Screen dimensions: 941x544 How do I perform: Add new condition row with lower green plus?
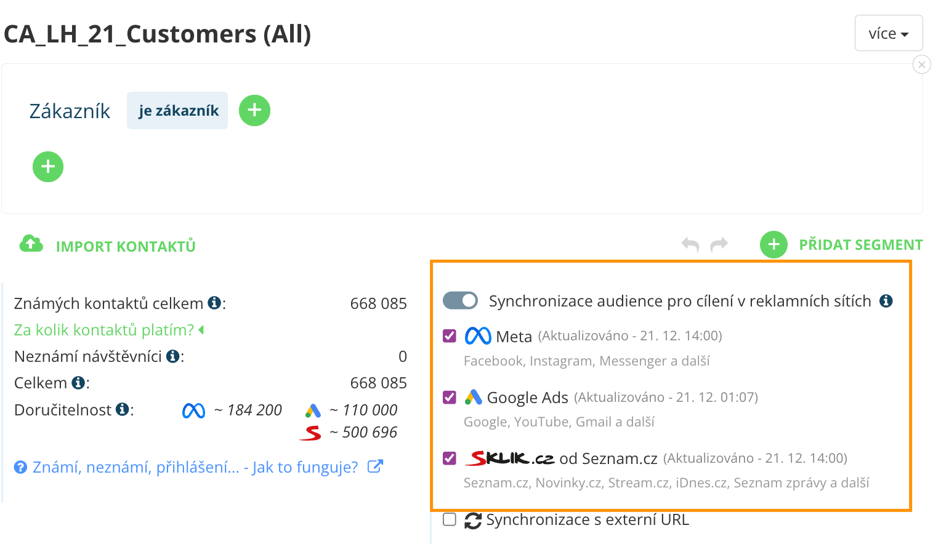coord(48,167)
